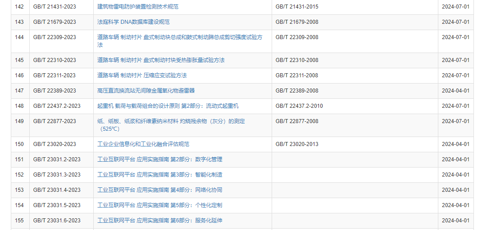Click replaced standard GB/T 23020-2013

pos(297,144)
